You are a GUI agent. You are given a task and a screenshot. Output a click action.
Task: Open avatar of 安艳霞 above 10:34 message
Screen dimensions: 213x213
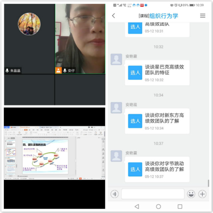(x=116, y=108)
